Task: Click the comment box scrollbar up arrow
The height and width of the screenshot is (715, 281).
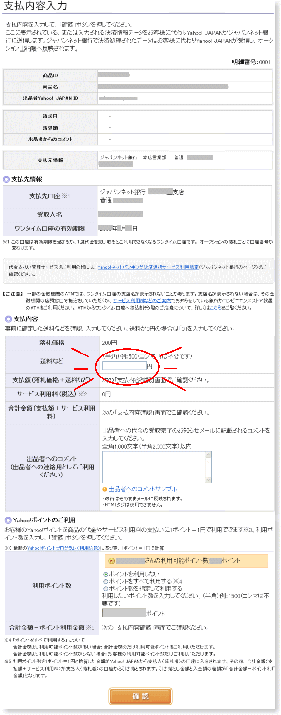Action: 208,455
